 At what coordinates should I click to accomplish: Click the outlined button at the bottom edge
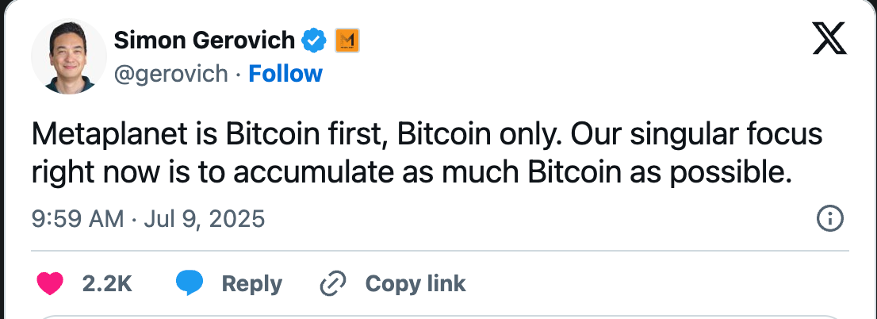[x=438, y=316]
